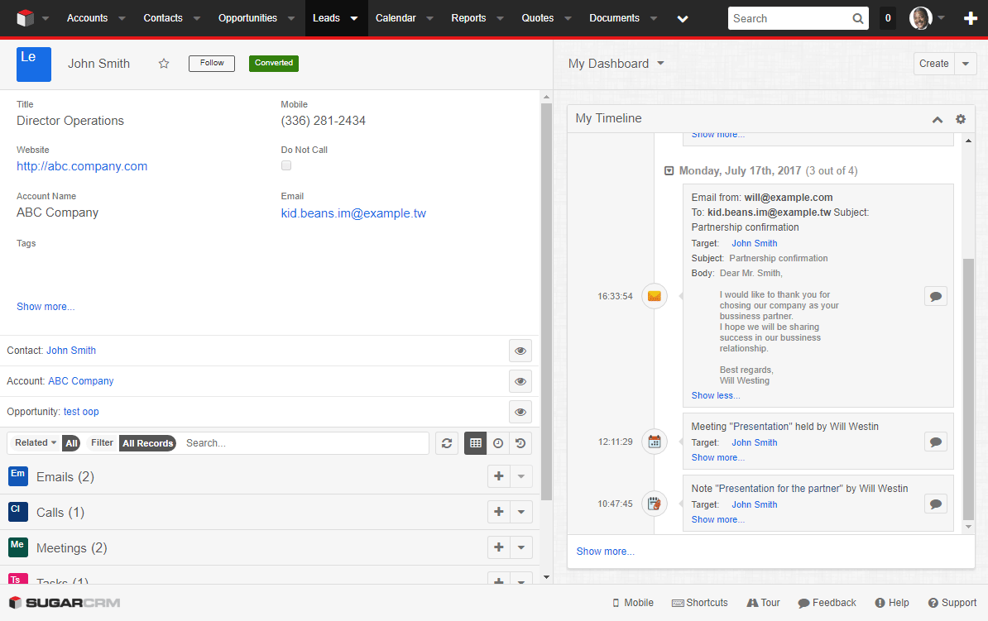Open quick create plus icon in top bar
The image size is (988, 621).
pos(971,18)
